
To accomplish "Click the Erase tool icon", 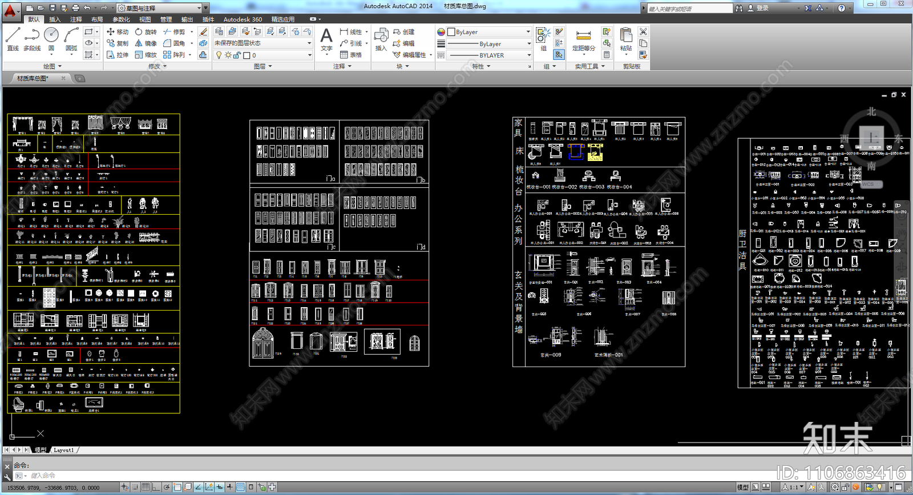I will (203, 32).
